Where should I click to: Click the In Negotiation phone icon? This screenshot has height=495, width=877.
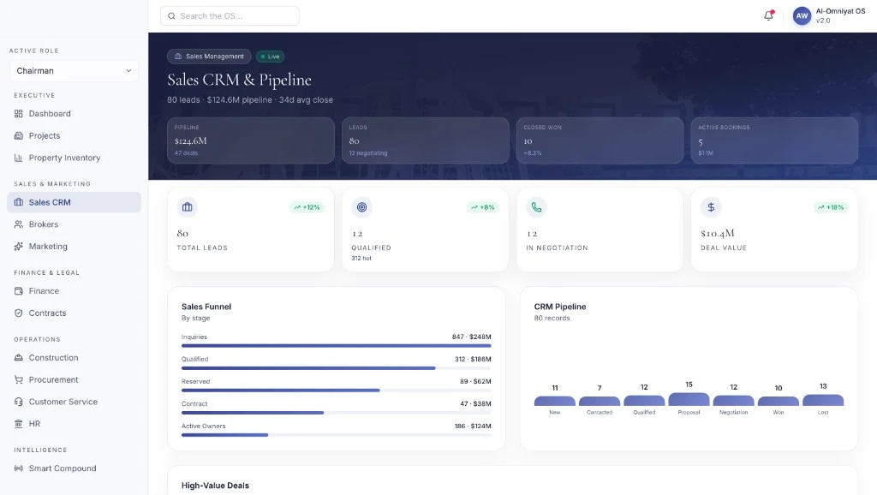tap(536, 207)
